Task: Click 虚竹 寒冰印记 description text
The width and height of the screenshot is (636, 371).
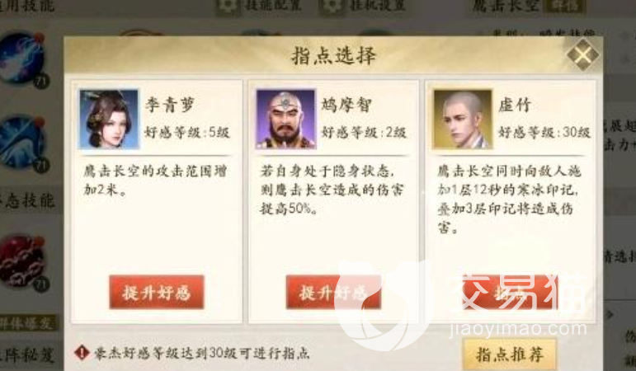Action: (509, 199)
